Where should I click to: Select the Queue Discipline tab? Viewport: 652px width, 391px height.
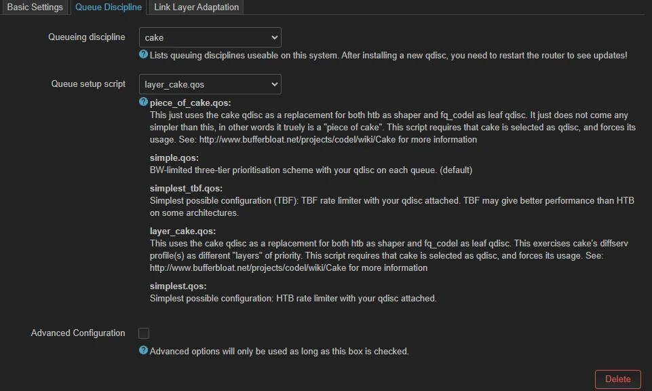click(109, 7)
